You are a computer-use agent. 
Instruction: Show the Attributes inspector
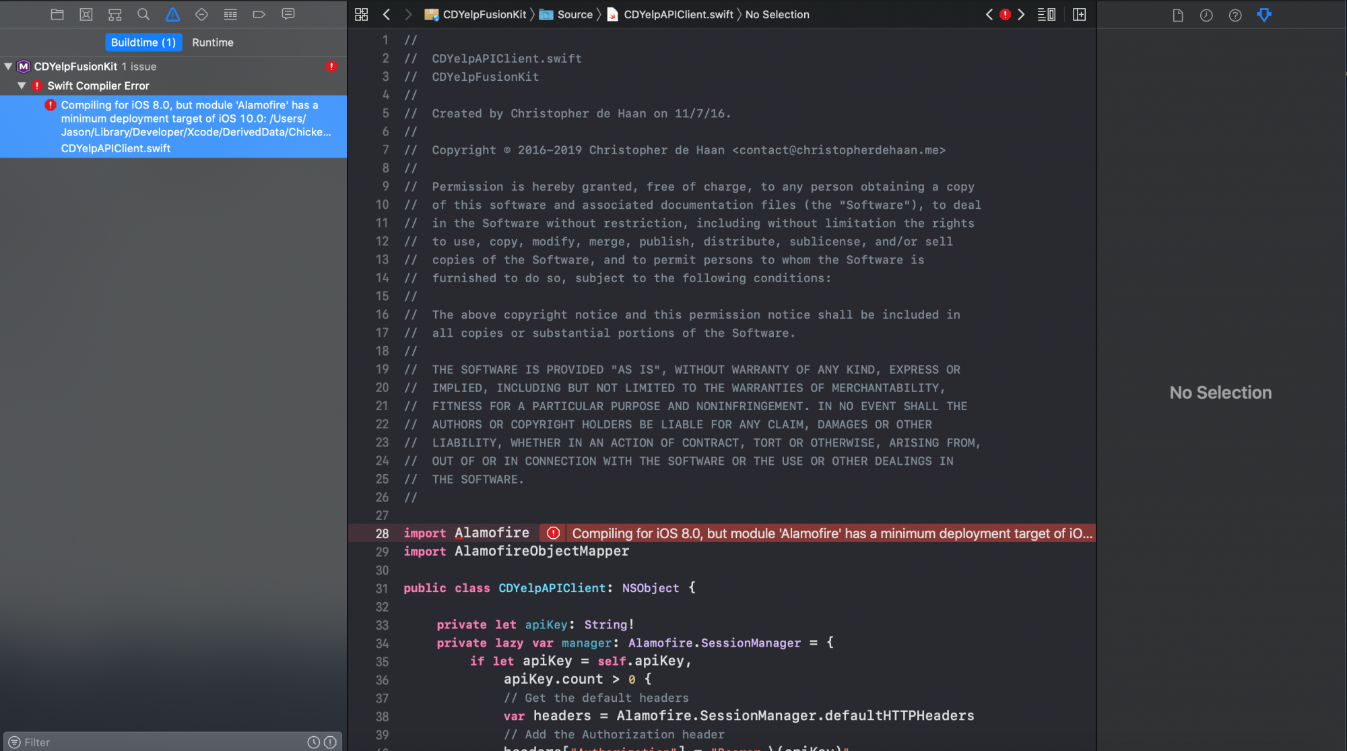[1264, 15]
